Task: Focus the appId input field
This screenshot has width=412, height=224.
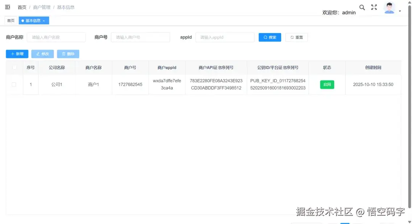Action: pyautogui.click(x=225, y=37)
